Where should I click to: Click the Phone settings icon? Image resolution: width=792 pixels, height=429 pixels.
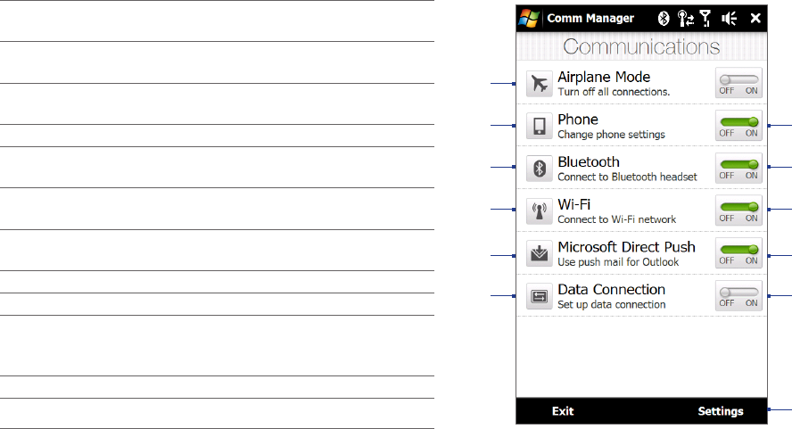click(538, 126)
